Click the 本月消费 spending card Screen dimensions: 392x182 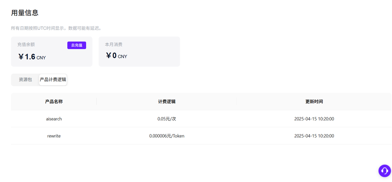tap(139, 51)
